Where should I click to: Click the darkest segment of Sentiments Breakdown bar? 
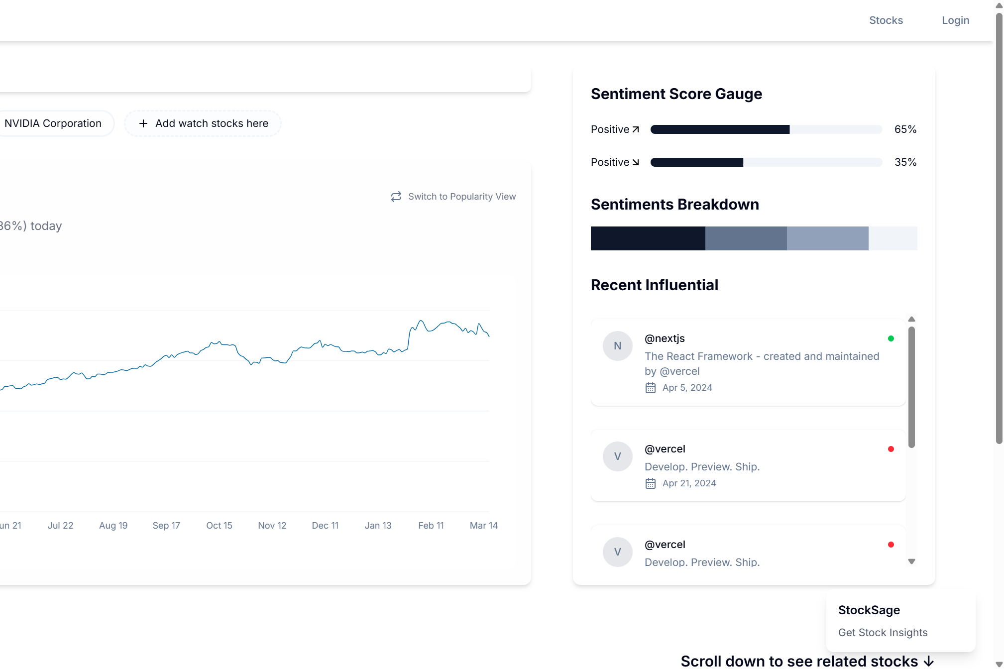click(x=648, y=238)
